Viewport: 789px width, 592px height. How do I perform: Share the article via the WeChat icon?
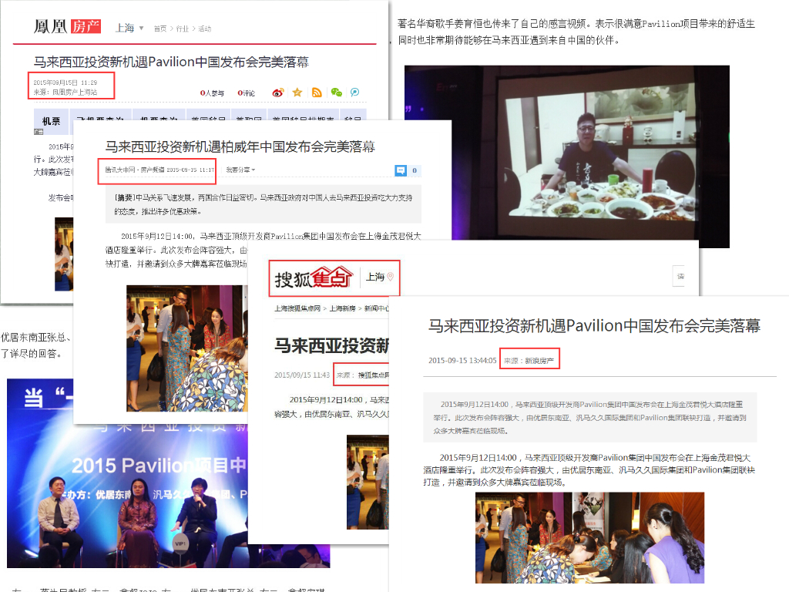336,92
